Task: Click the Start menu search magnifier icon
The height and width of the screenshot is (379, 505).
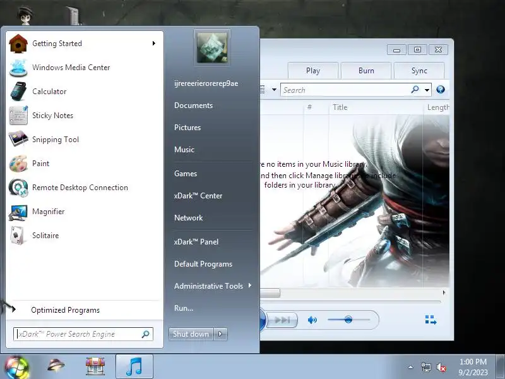Action: 146,334
